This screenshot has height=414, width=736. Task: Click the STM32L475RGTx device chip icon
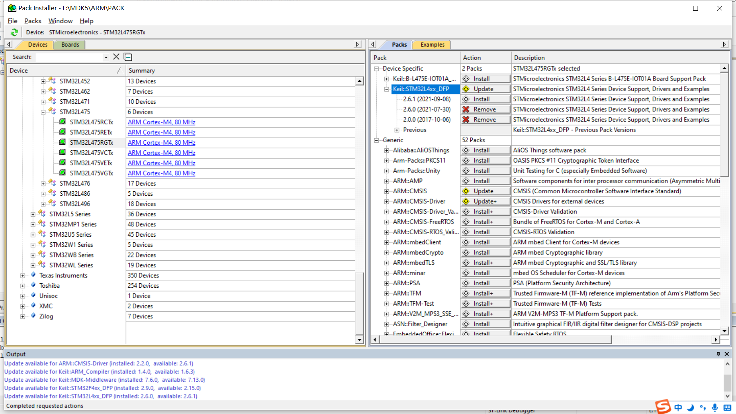pos(62,142)
